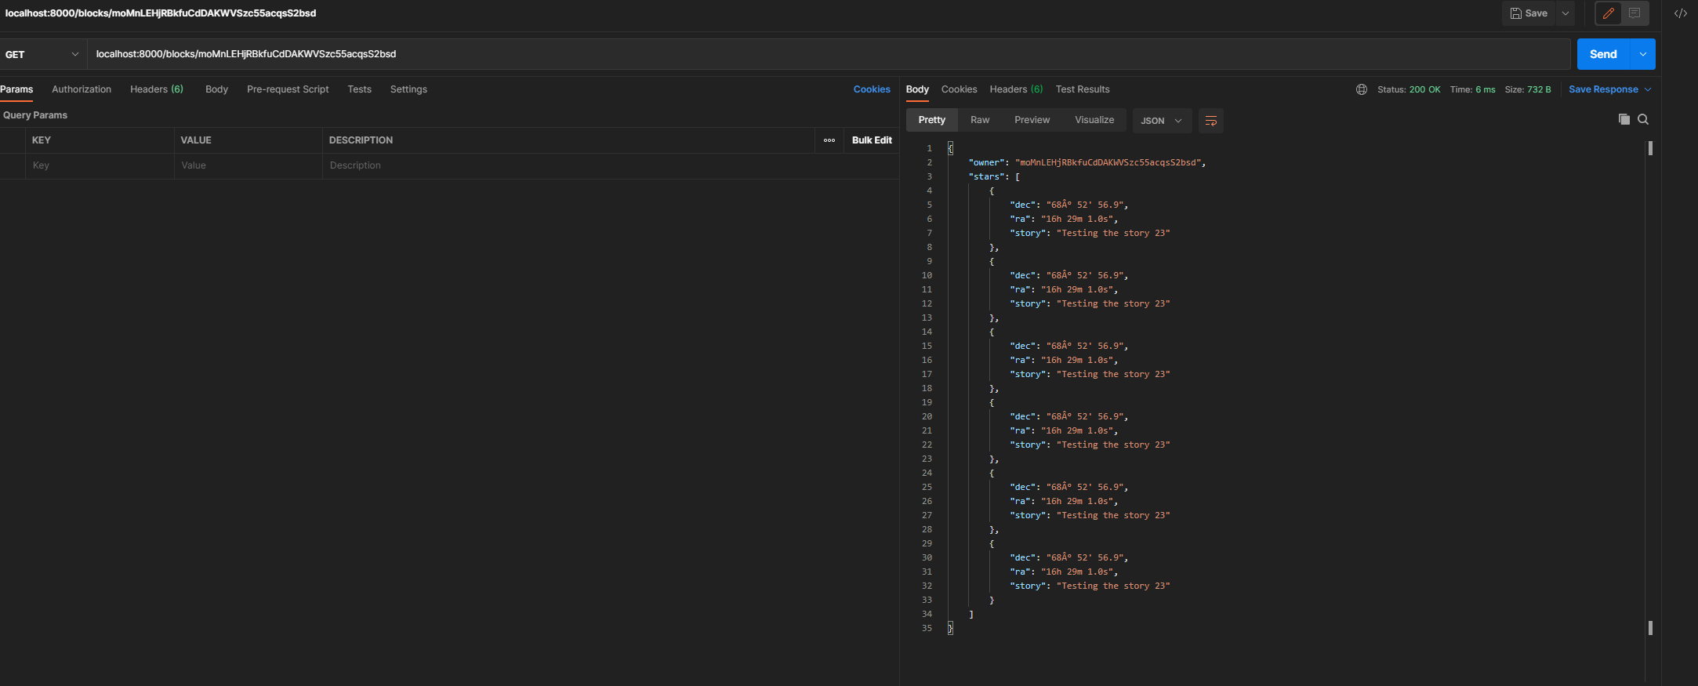Click the DESCRIPTION column header
Image resolution: width=1698 pixels, height=686 pixels.
pyautogui.click(x=361, y=140)
